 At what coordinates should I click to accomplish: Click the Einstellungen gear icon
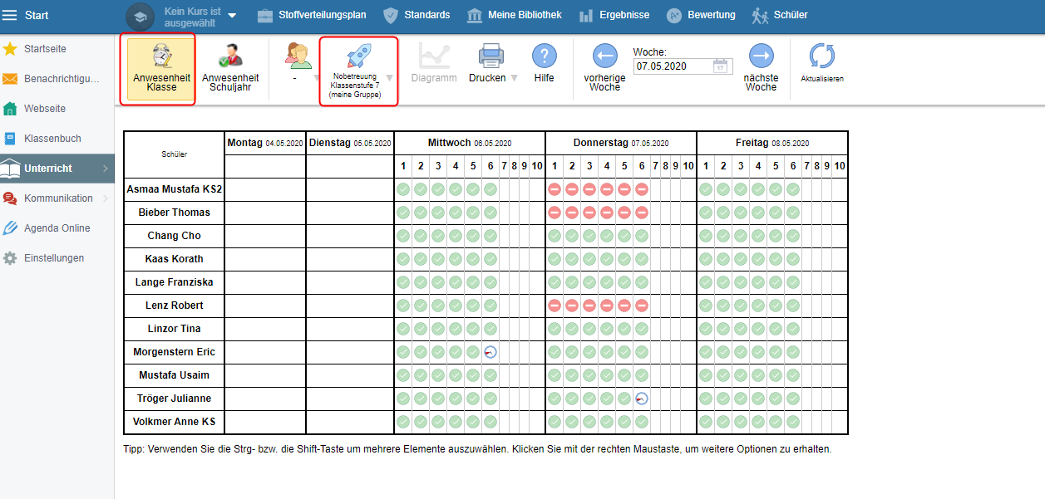click(x=10, y=258)
